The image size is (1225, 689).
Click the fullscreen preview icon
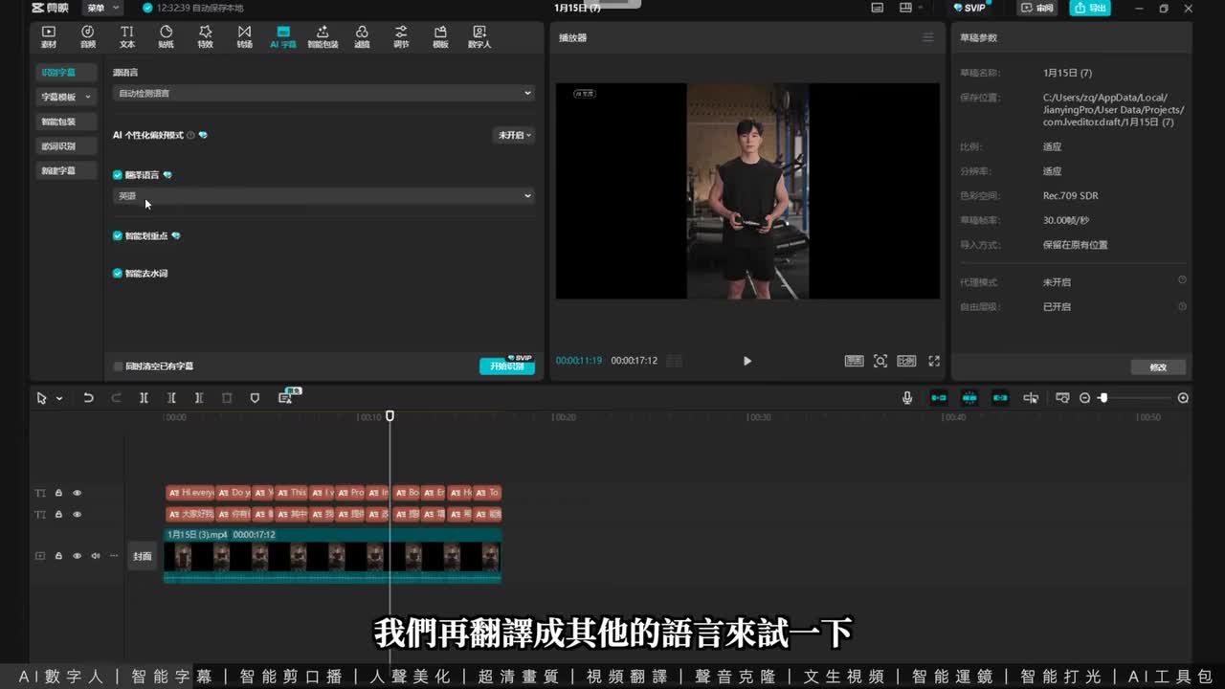coord(934,361)
